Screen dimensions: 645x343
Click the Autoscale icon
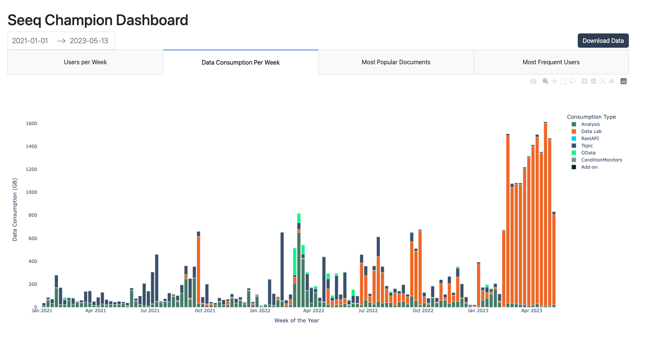click(603, 81)
